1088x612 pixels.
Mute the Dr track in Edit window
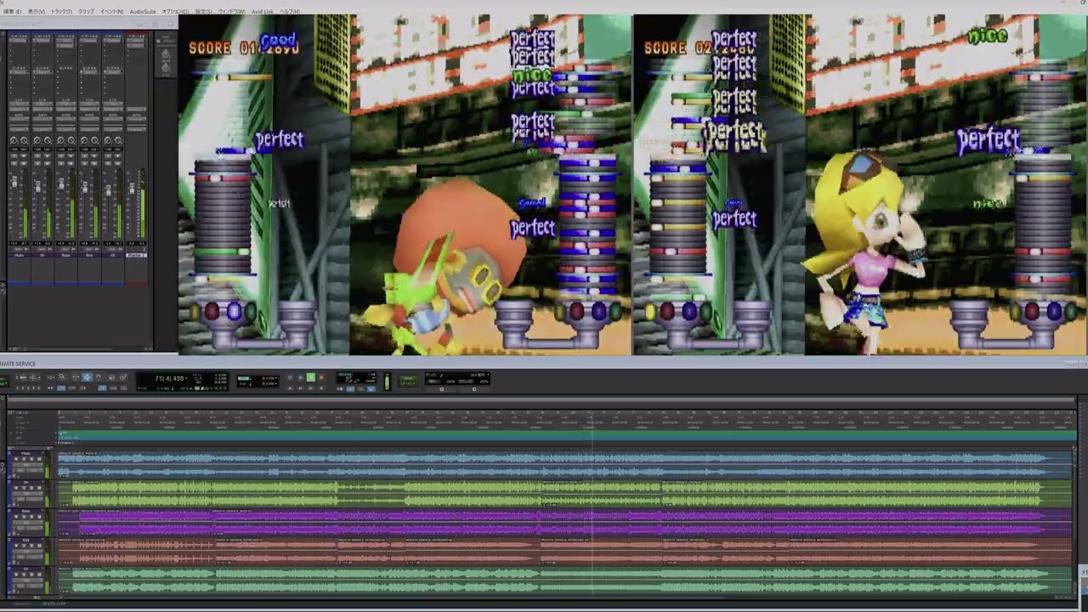tap(37, 488)
